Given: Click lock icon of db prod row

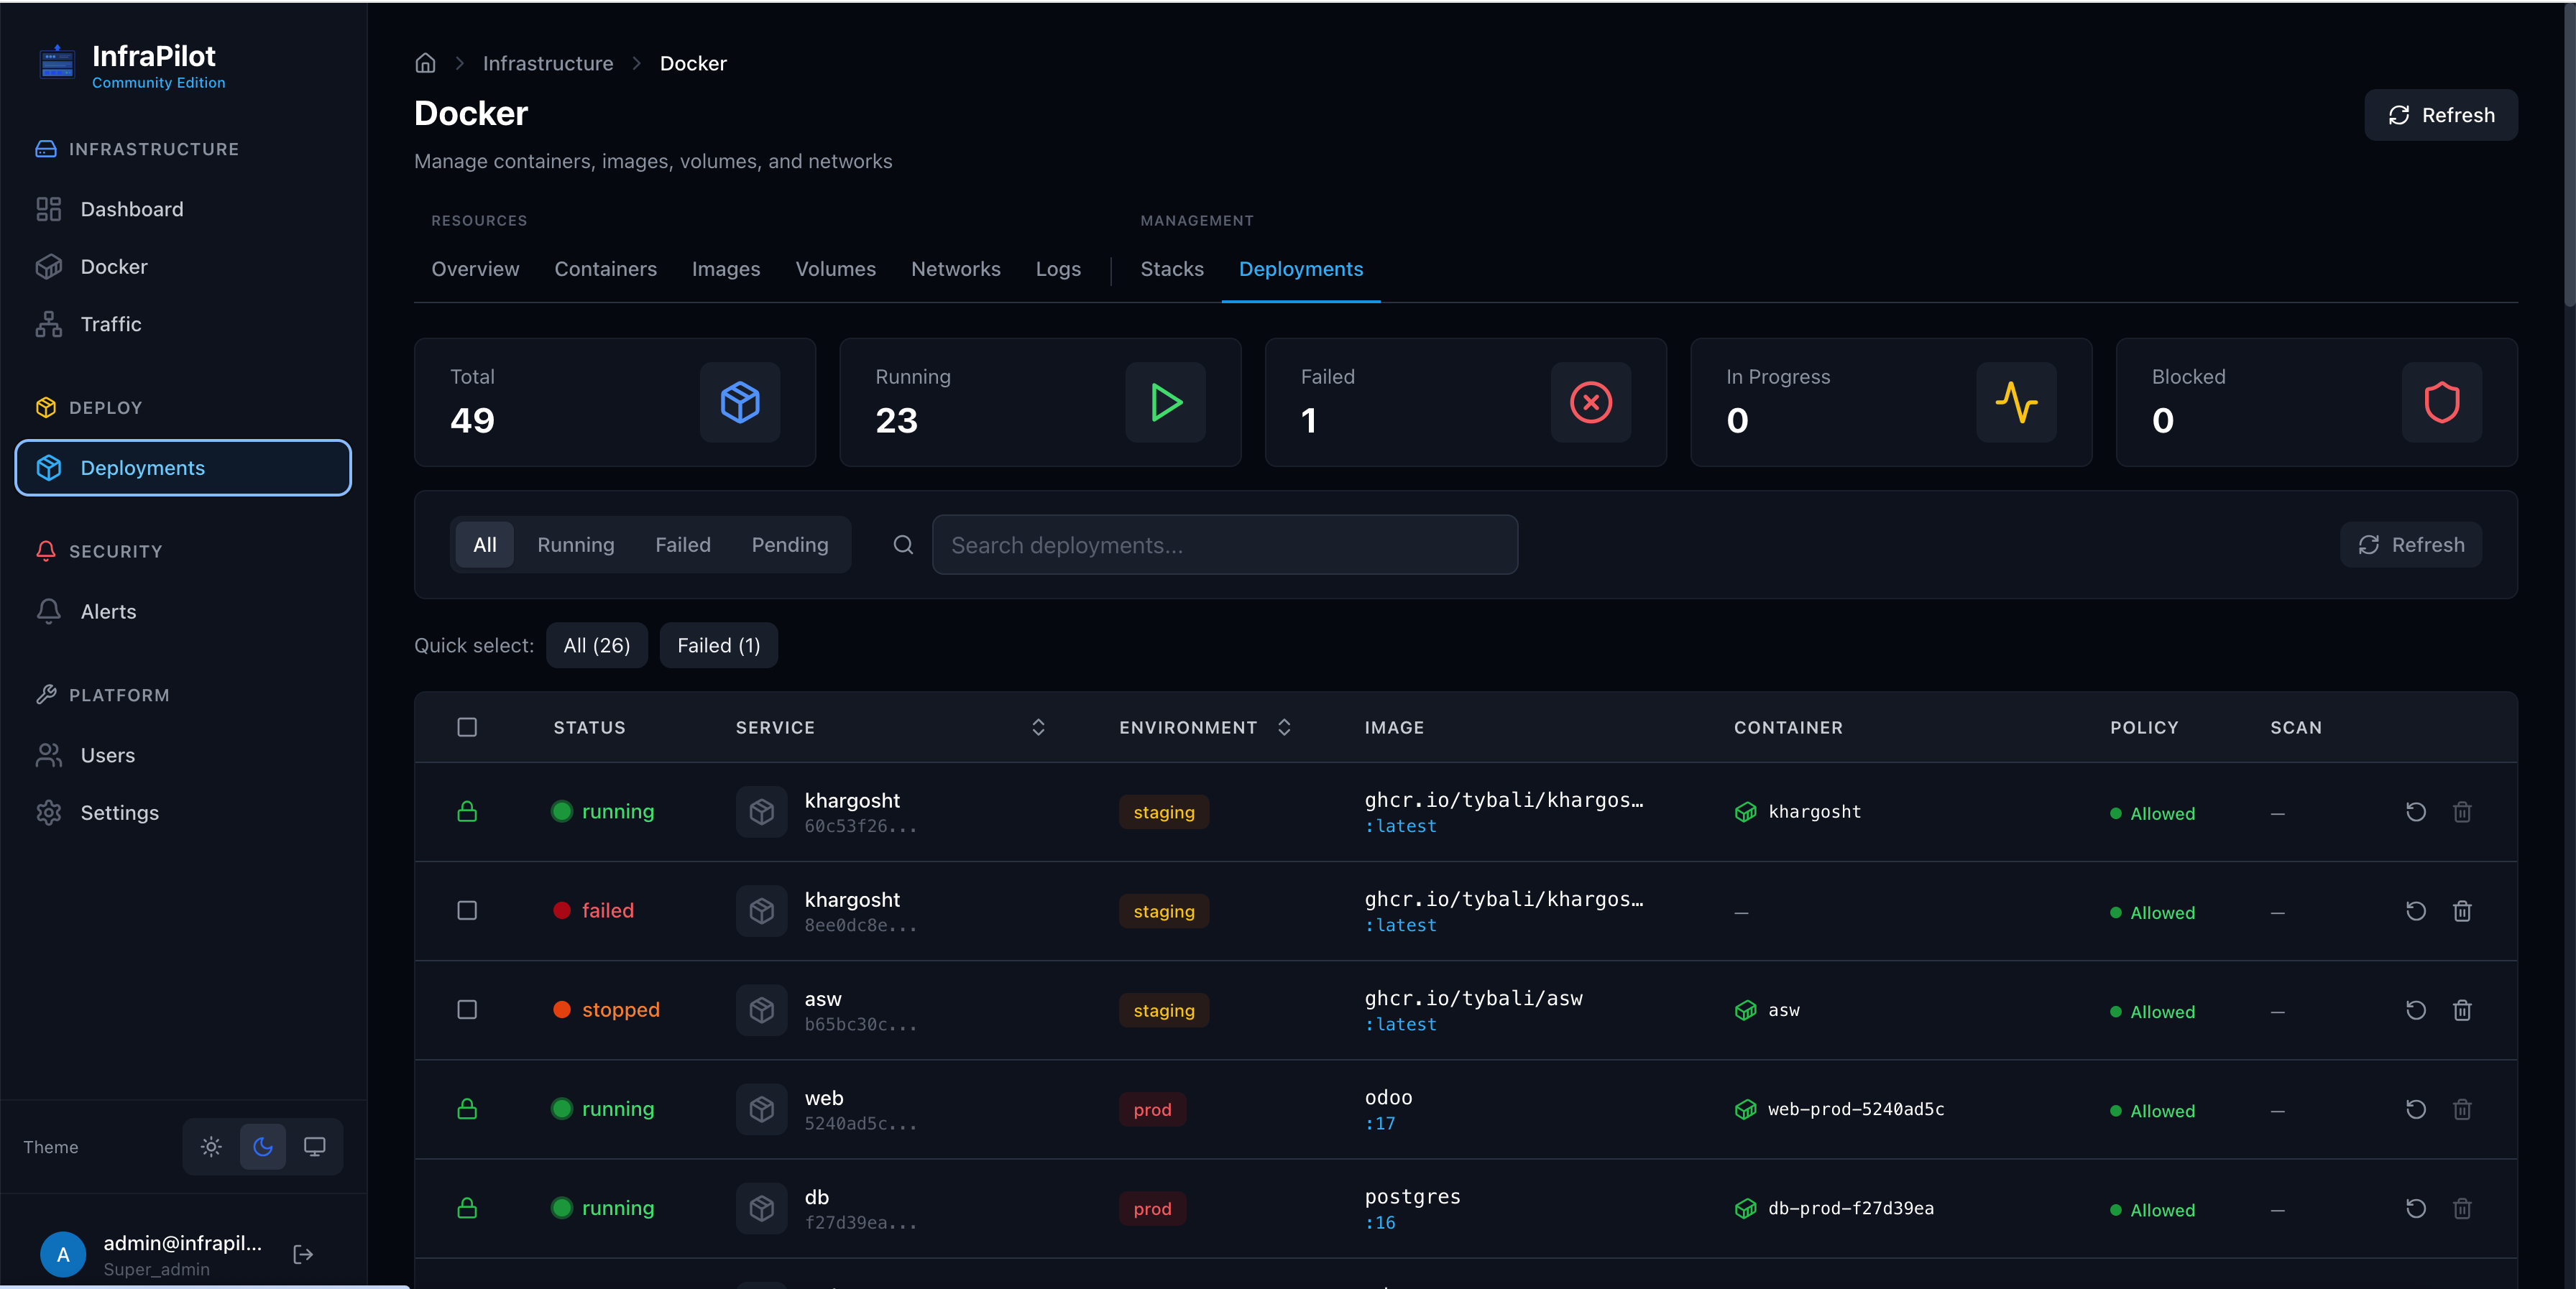Looking at the screenshot, I should point(467,1208).
